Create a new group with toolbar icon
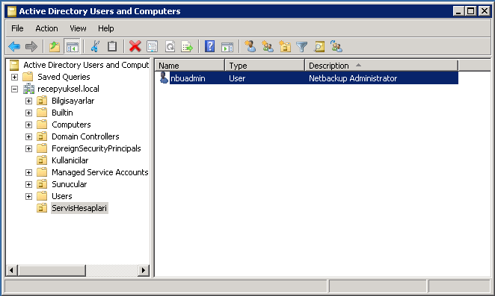The image size is (495, 296). [268, 46]
